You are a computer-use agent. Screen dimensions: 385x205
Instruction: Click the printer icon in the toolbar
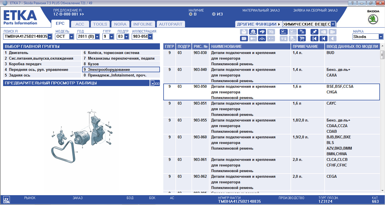pos(244,32)
